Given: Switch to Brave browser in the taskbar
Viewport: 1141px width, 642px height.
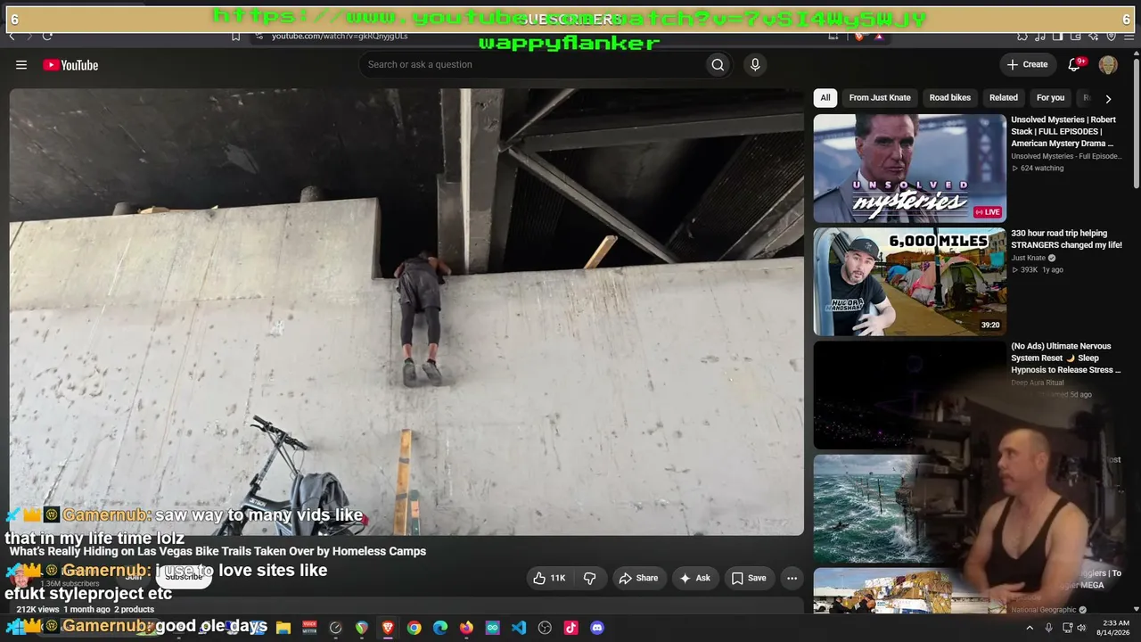Looking at the screenshot, I should pos(388,628).
